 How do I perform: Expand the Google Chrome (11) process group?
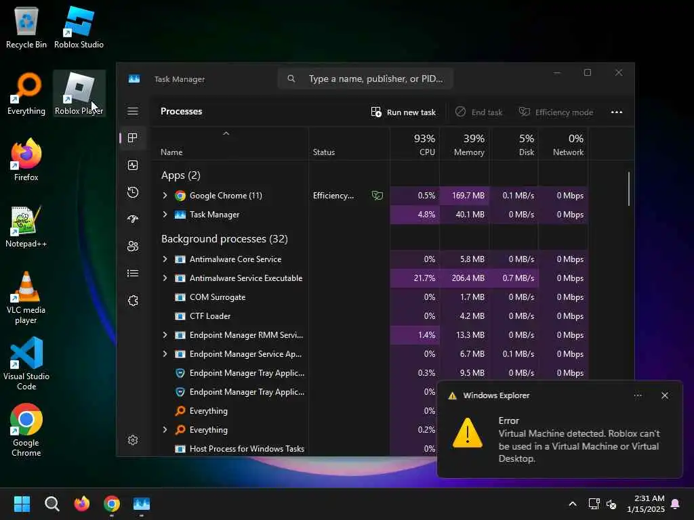point(165,196)
